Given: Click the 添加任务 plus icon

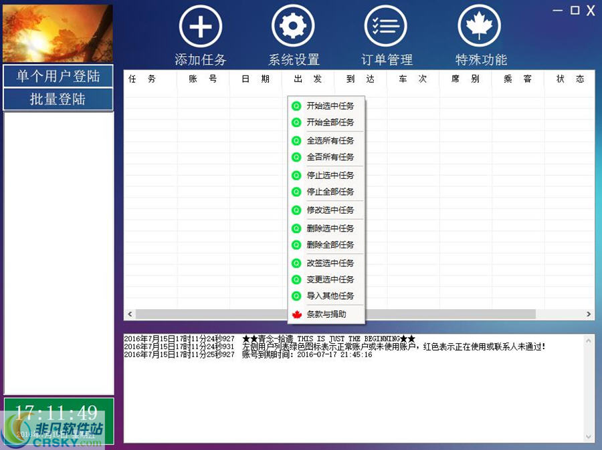Looking at the screenshot, I should pyautogui.click(x=200, y=27).
